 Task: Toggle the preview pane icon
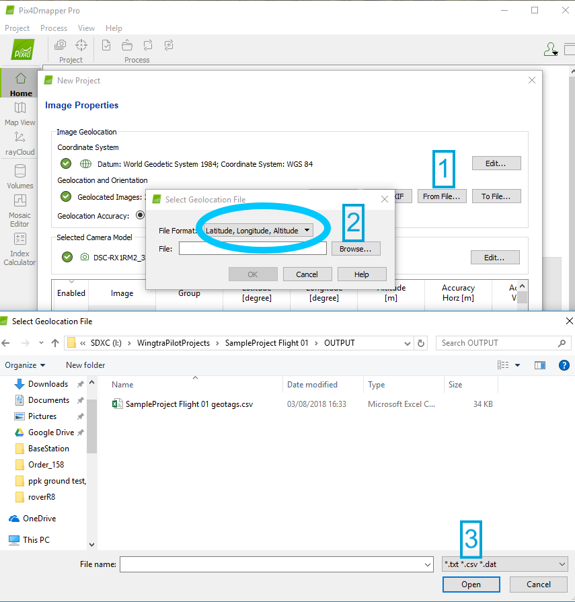pos(539,365)
